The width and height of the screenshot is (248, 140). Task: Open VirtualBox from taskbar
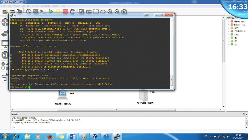(95, 137)
